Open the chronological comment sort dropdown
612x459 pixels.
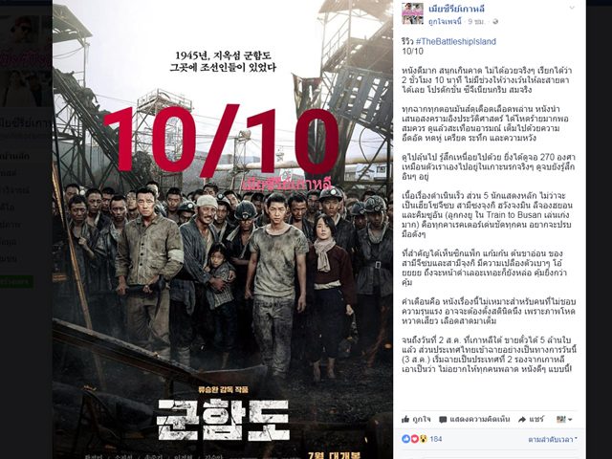pos(553,440)
